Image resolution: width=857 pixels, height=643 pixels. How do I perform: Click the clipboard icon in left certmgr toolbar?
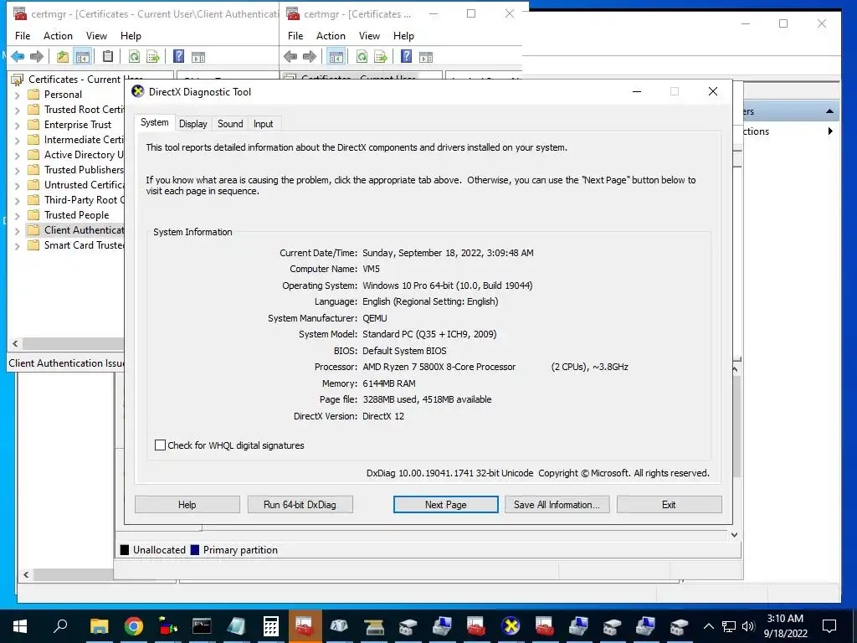coord(108,56)
